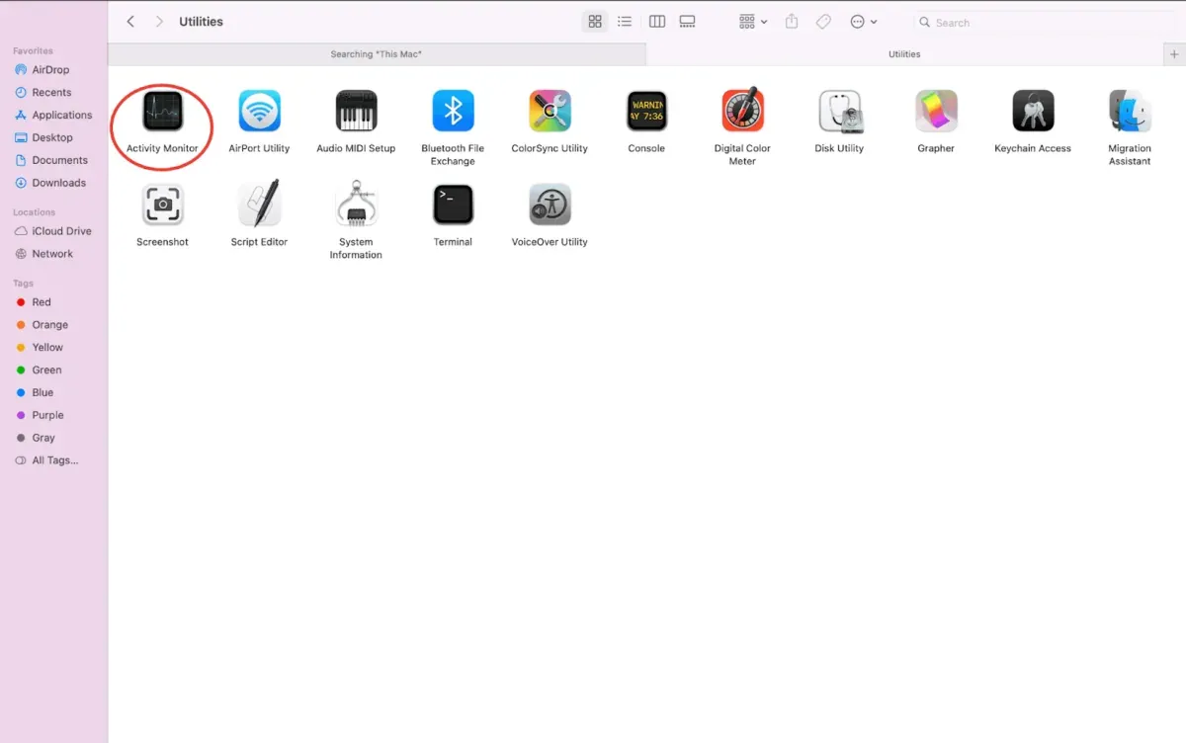Select the Keychain Access icon

click(1033, 111)
